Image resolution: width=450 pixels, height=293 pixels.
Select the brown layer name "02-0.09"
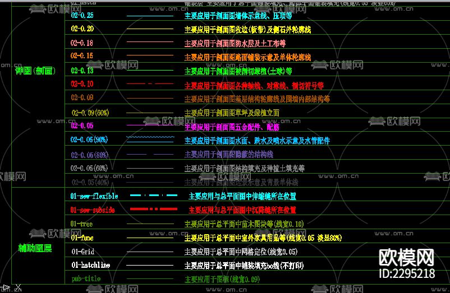[82, 97]
